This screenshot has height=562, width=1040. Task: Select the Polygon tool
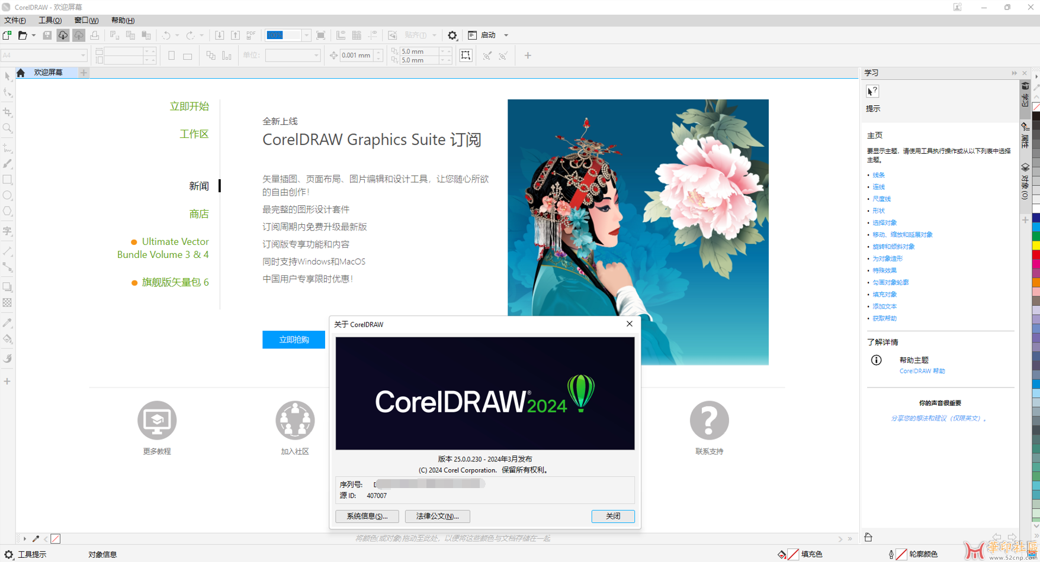point(8,211)
